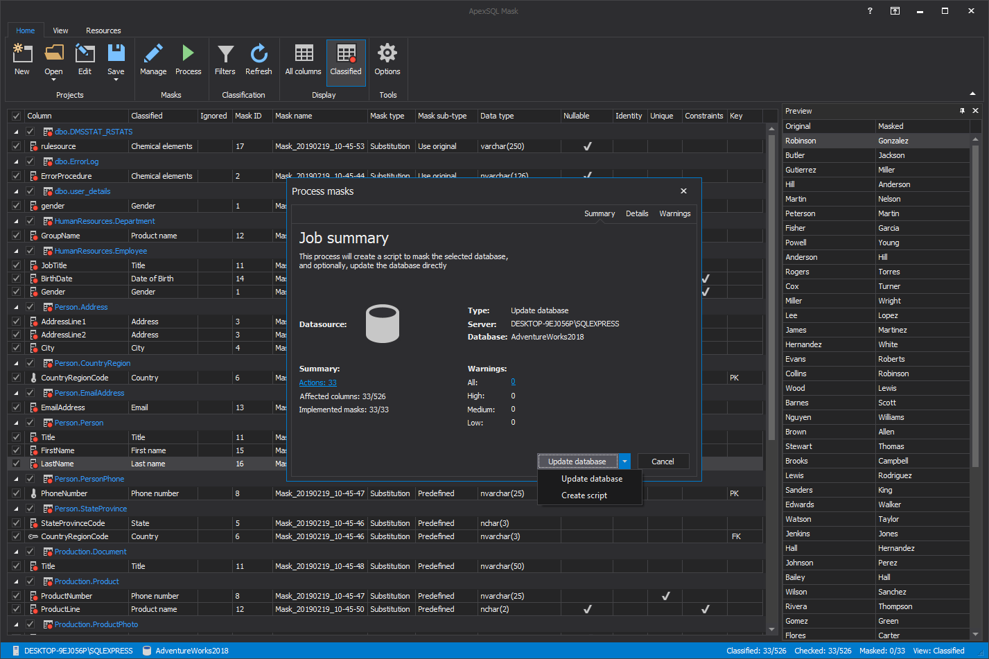Open the Update database dropdown arrow
The width and height of the screenshot is (989, 659).
[x=624, y=461]
